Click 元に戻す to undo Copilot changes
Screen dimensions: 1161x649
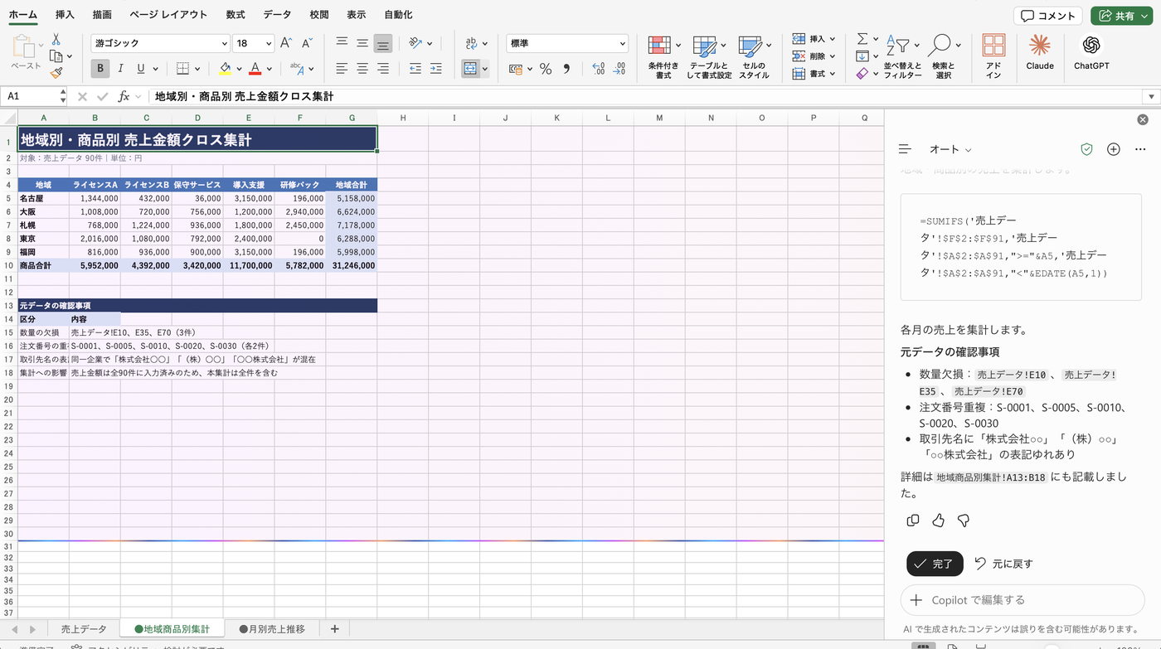1003,564
